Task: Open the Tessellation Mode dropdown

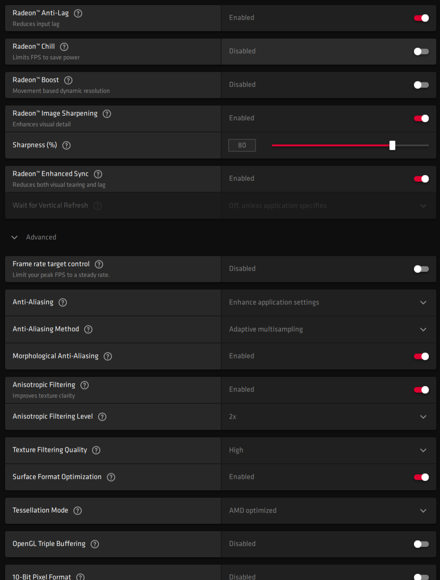Action: click(x=328, y=511)
